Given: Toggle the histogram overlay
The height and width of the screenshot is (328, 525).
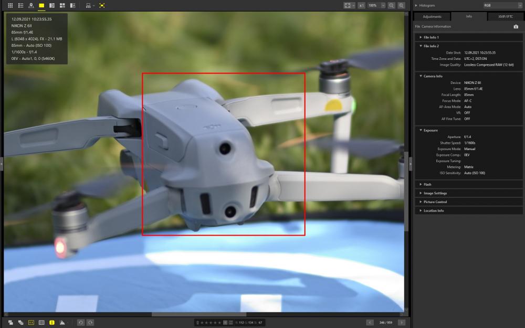Looking at the screenshot, I should 62,323.
